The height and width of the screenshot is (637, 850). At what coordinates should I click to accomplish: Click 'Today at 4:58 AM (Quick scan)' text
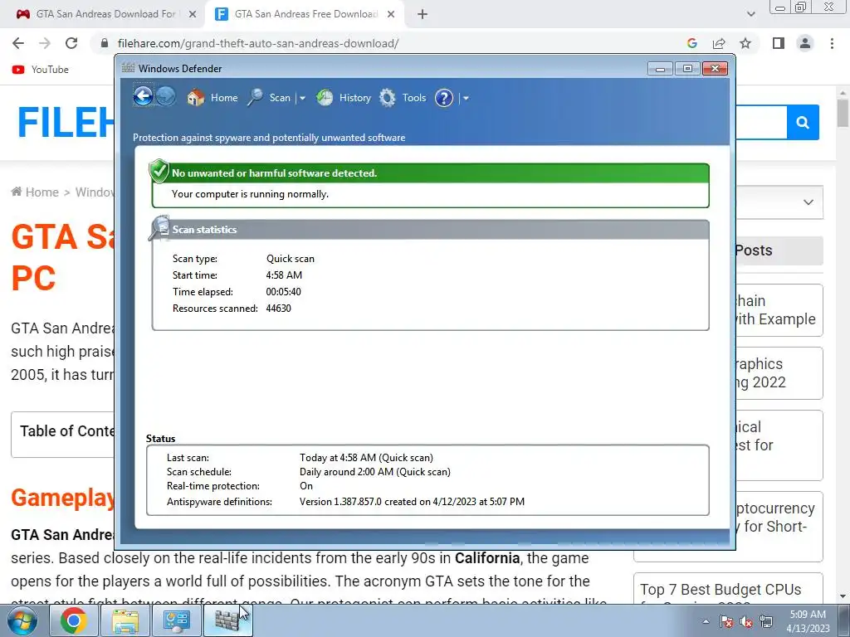click(x=366, y=458)
